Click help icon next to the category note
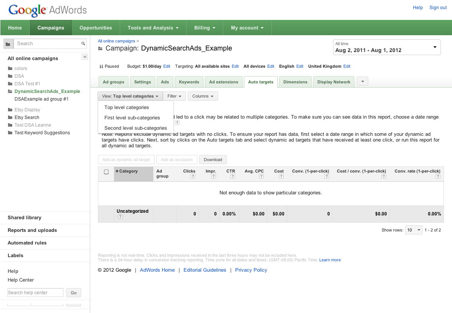Image resolution: width=452 pixels, height=313 pixels. point(177,122)
